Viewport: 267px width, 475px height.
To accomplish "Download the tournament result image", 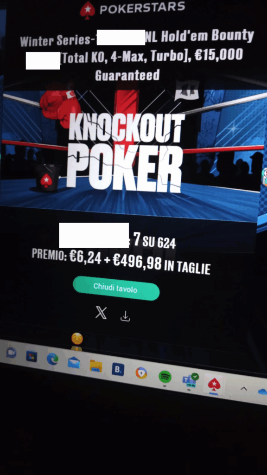I will click(x=125, y=316).
